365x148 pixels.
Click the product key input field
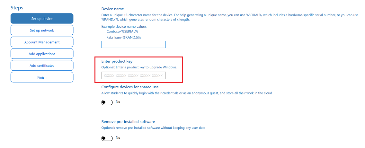133,76
